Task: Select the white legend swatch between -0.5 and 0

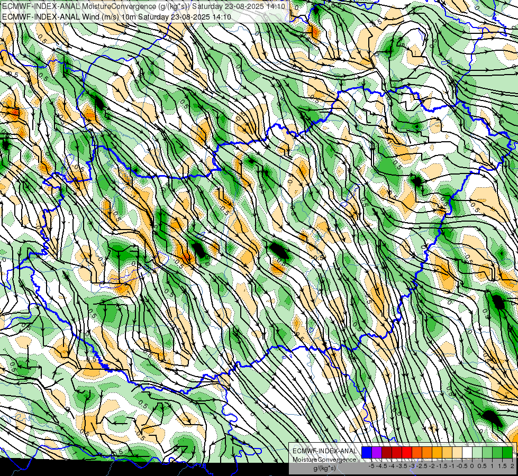Action: tap(467, 452)
